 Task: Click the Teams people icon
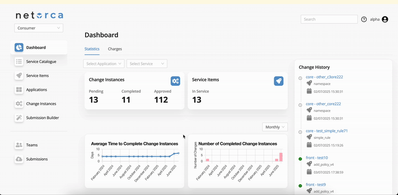[x=19, y=145]
